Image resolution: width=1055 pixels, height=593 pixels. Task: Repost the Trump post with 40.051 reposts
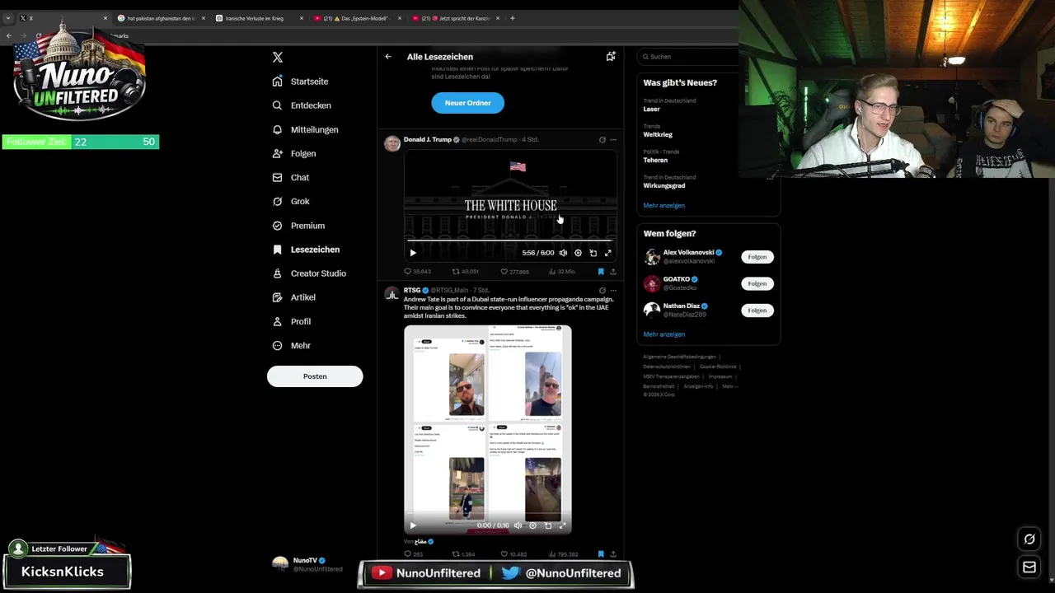pyautogui.click(x=465, y=272)
